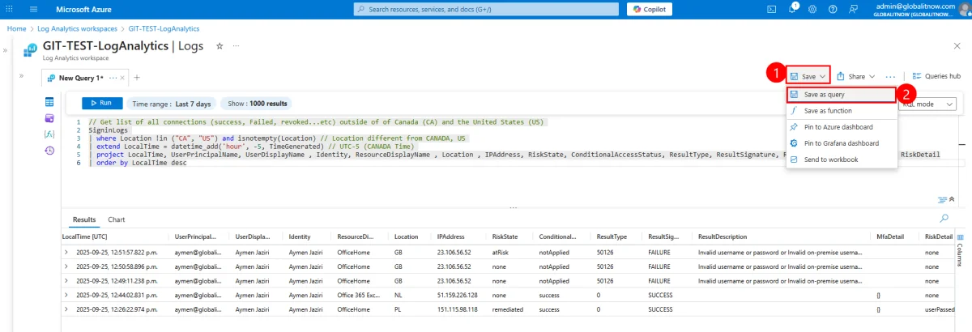Open portal settings gear icon

click(x=812, y=9)
